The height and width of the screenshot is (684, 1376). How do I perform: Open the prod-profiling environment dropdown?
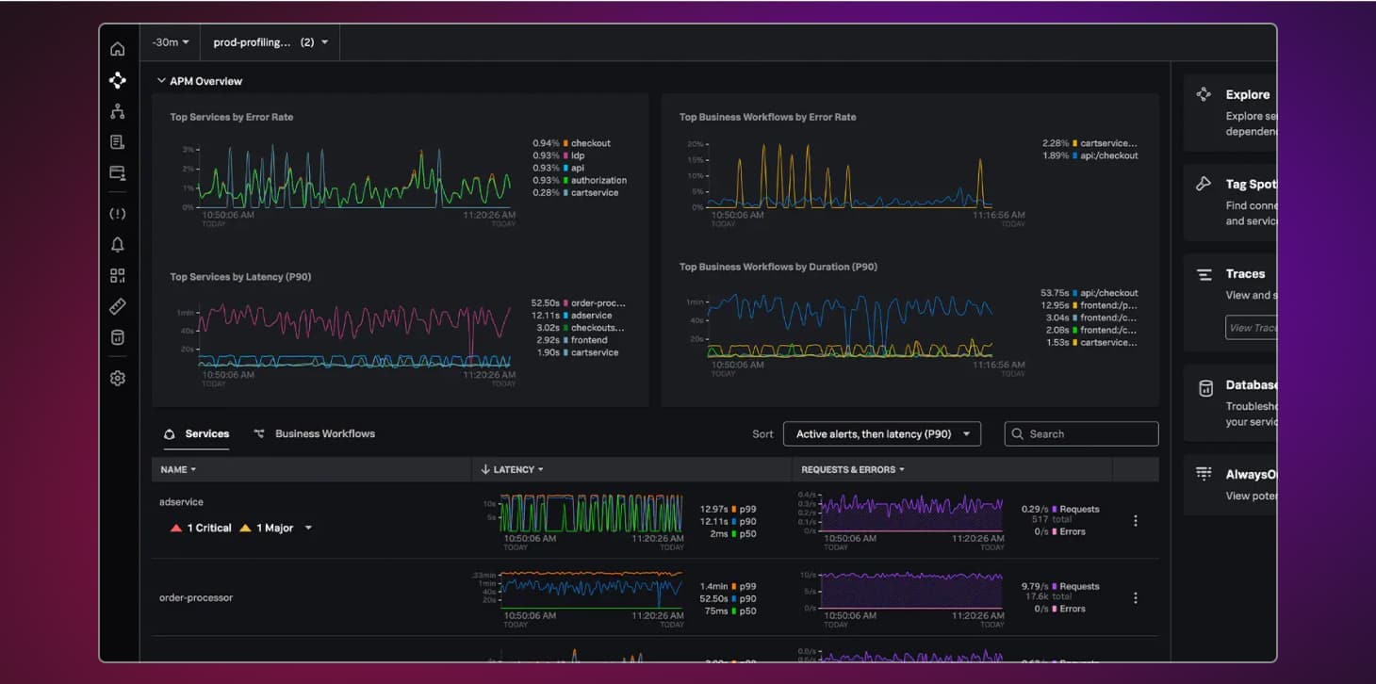coord(270,42)
